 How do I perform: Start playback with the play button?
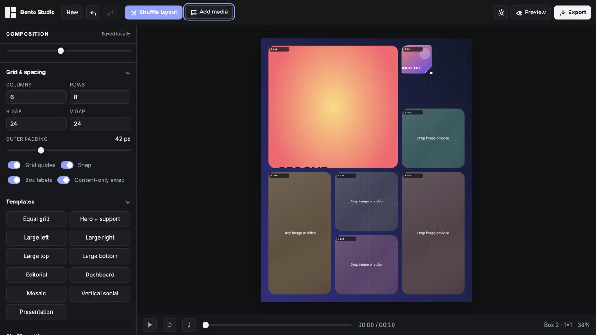(x=149, y=325)
